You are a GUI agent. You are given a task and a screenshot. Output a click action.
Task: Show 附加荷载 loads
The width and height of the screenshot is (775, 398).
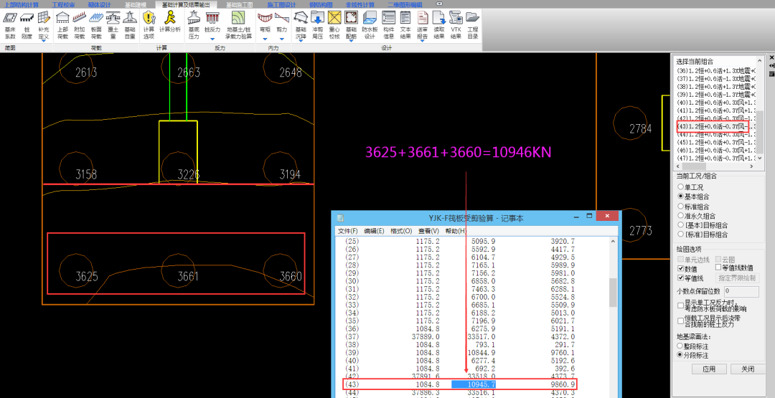point(79,26)
